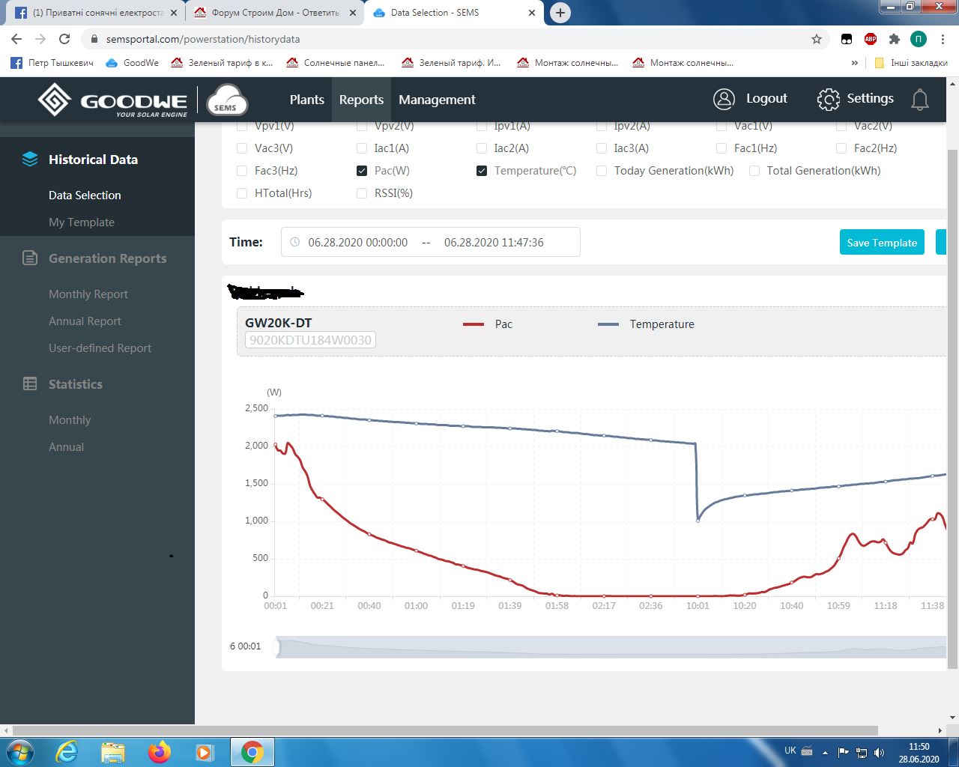Viewport: 959px width, 767px height.
Task: Open the Monthly Report link
Action: (x=88, y=294)
